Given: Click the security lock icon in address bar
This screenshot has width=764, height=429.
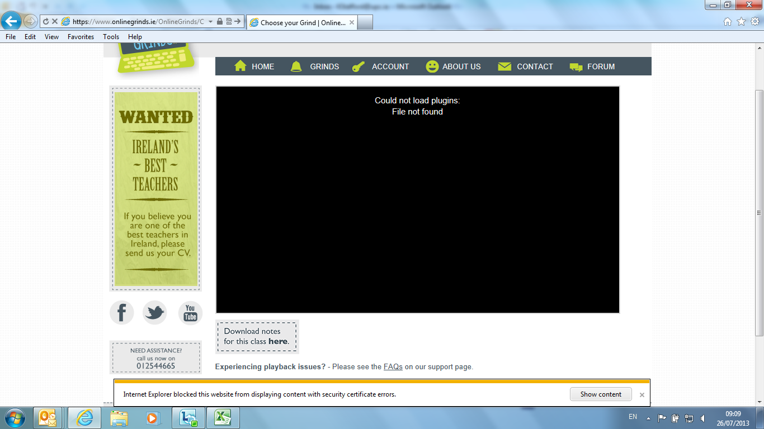Looking at the screenshot, I should point(220,21).
